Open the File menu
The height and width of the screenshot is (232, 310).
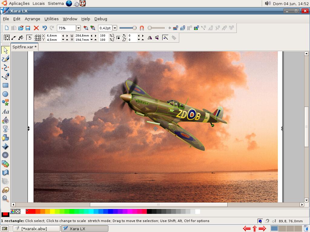6,19
